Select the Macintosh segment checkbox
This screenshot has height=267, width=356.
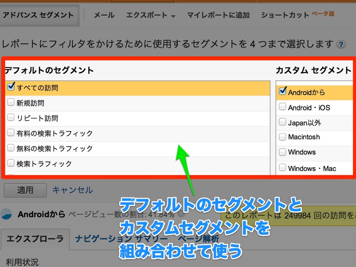(x=282, y=137)
